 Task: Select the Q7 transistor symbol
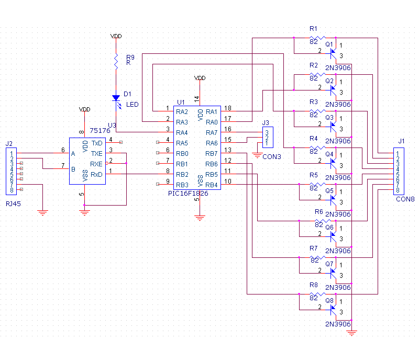(x=333, y=273)
